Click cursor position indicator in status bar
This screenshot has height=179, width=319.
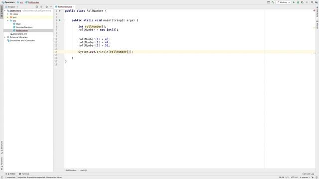coord(281,177)
